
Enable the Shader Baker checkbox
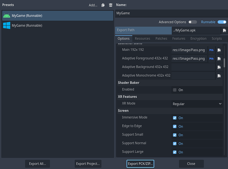[x=175, y=90]
